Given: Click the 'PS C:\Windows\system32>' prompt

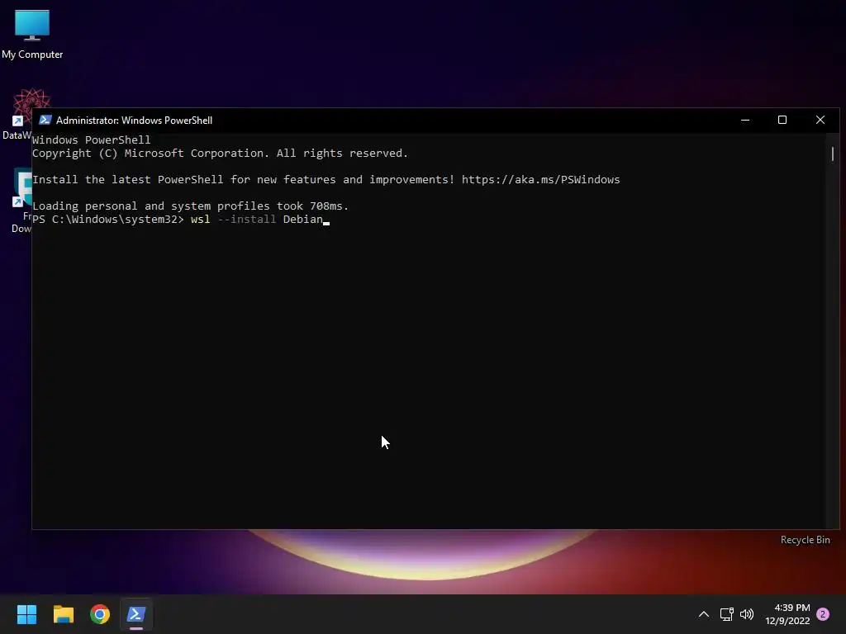Looking at the screenshot, I should coord(108,220).
